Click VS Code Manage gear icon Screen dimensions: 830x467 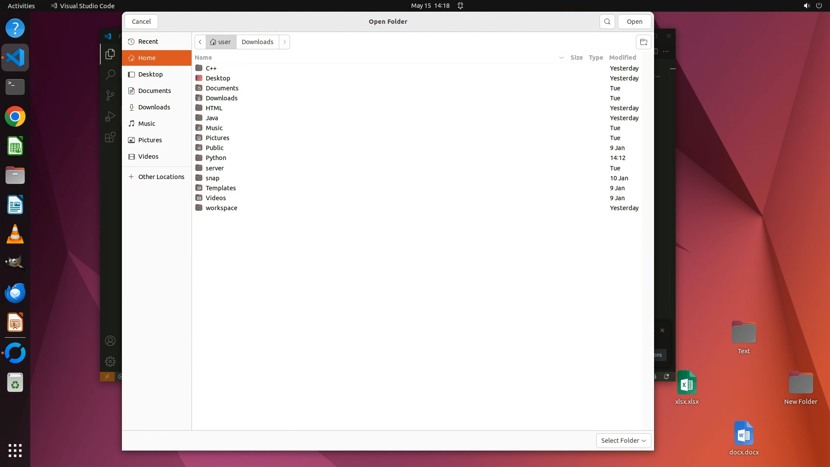coord(110,361)
